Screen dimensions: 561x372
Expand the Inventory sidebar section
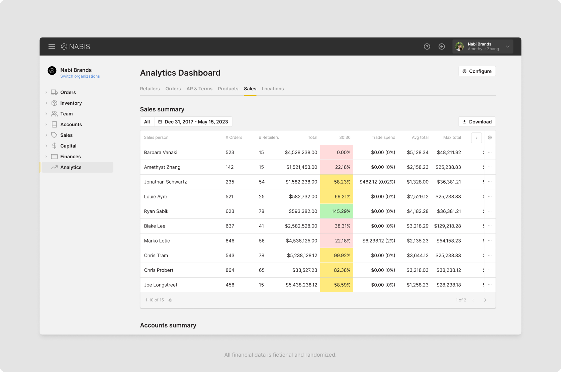pyautogui.click(x=46, y=103)
